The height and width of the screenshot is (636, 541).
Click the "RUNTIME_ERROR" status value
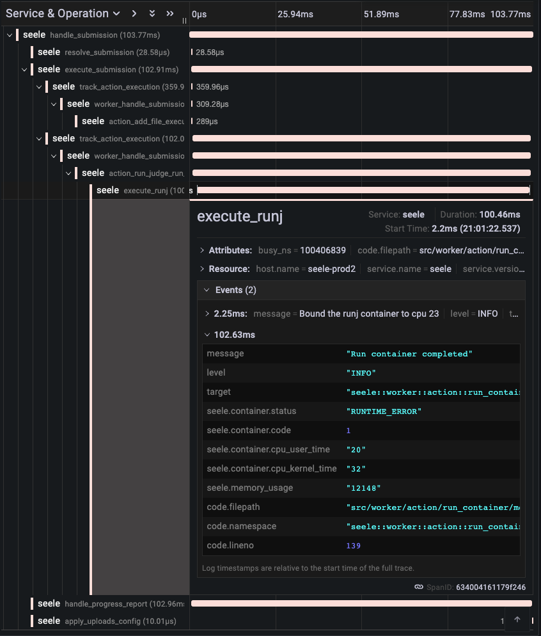point(384,411)
